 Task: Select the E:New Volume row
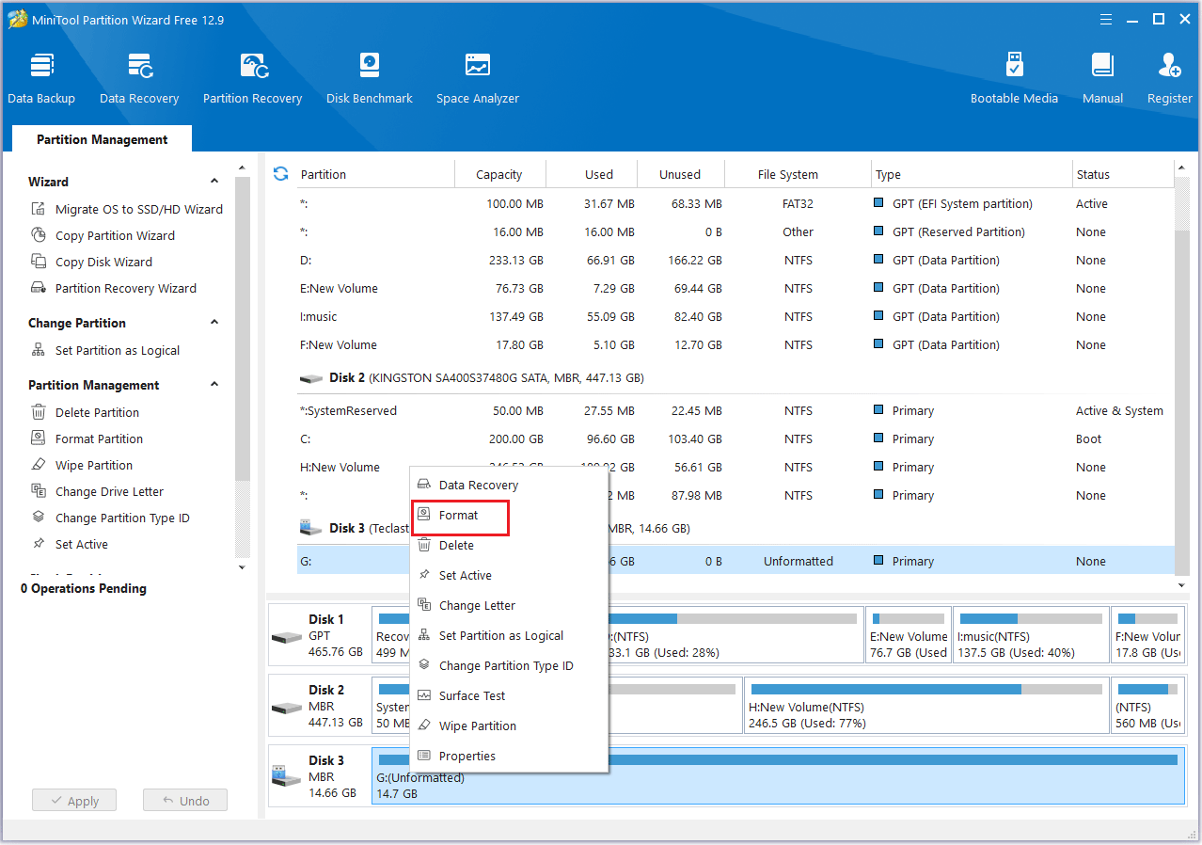735,288
